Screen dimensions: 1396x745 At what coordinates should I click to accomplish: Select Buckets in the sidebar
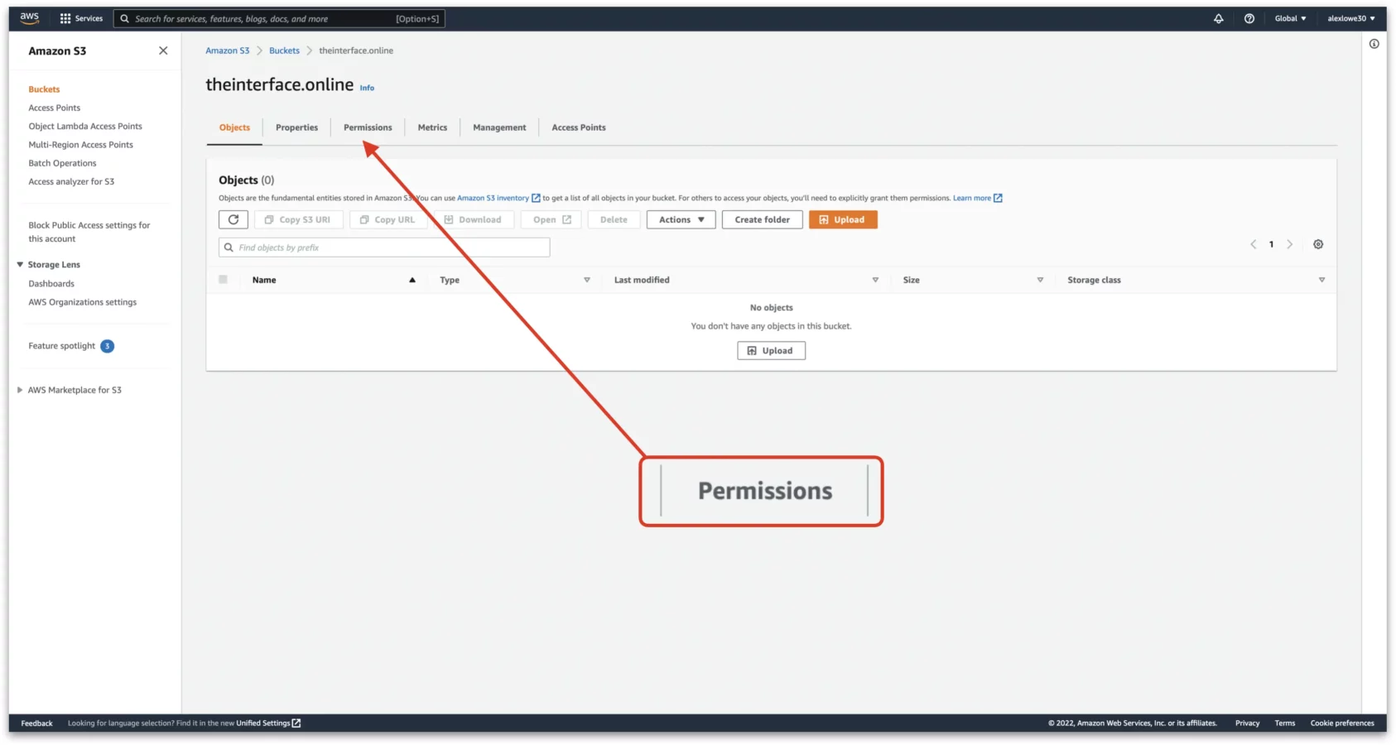pos(44,89)
